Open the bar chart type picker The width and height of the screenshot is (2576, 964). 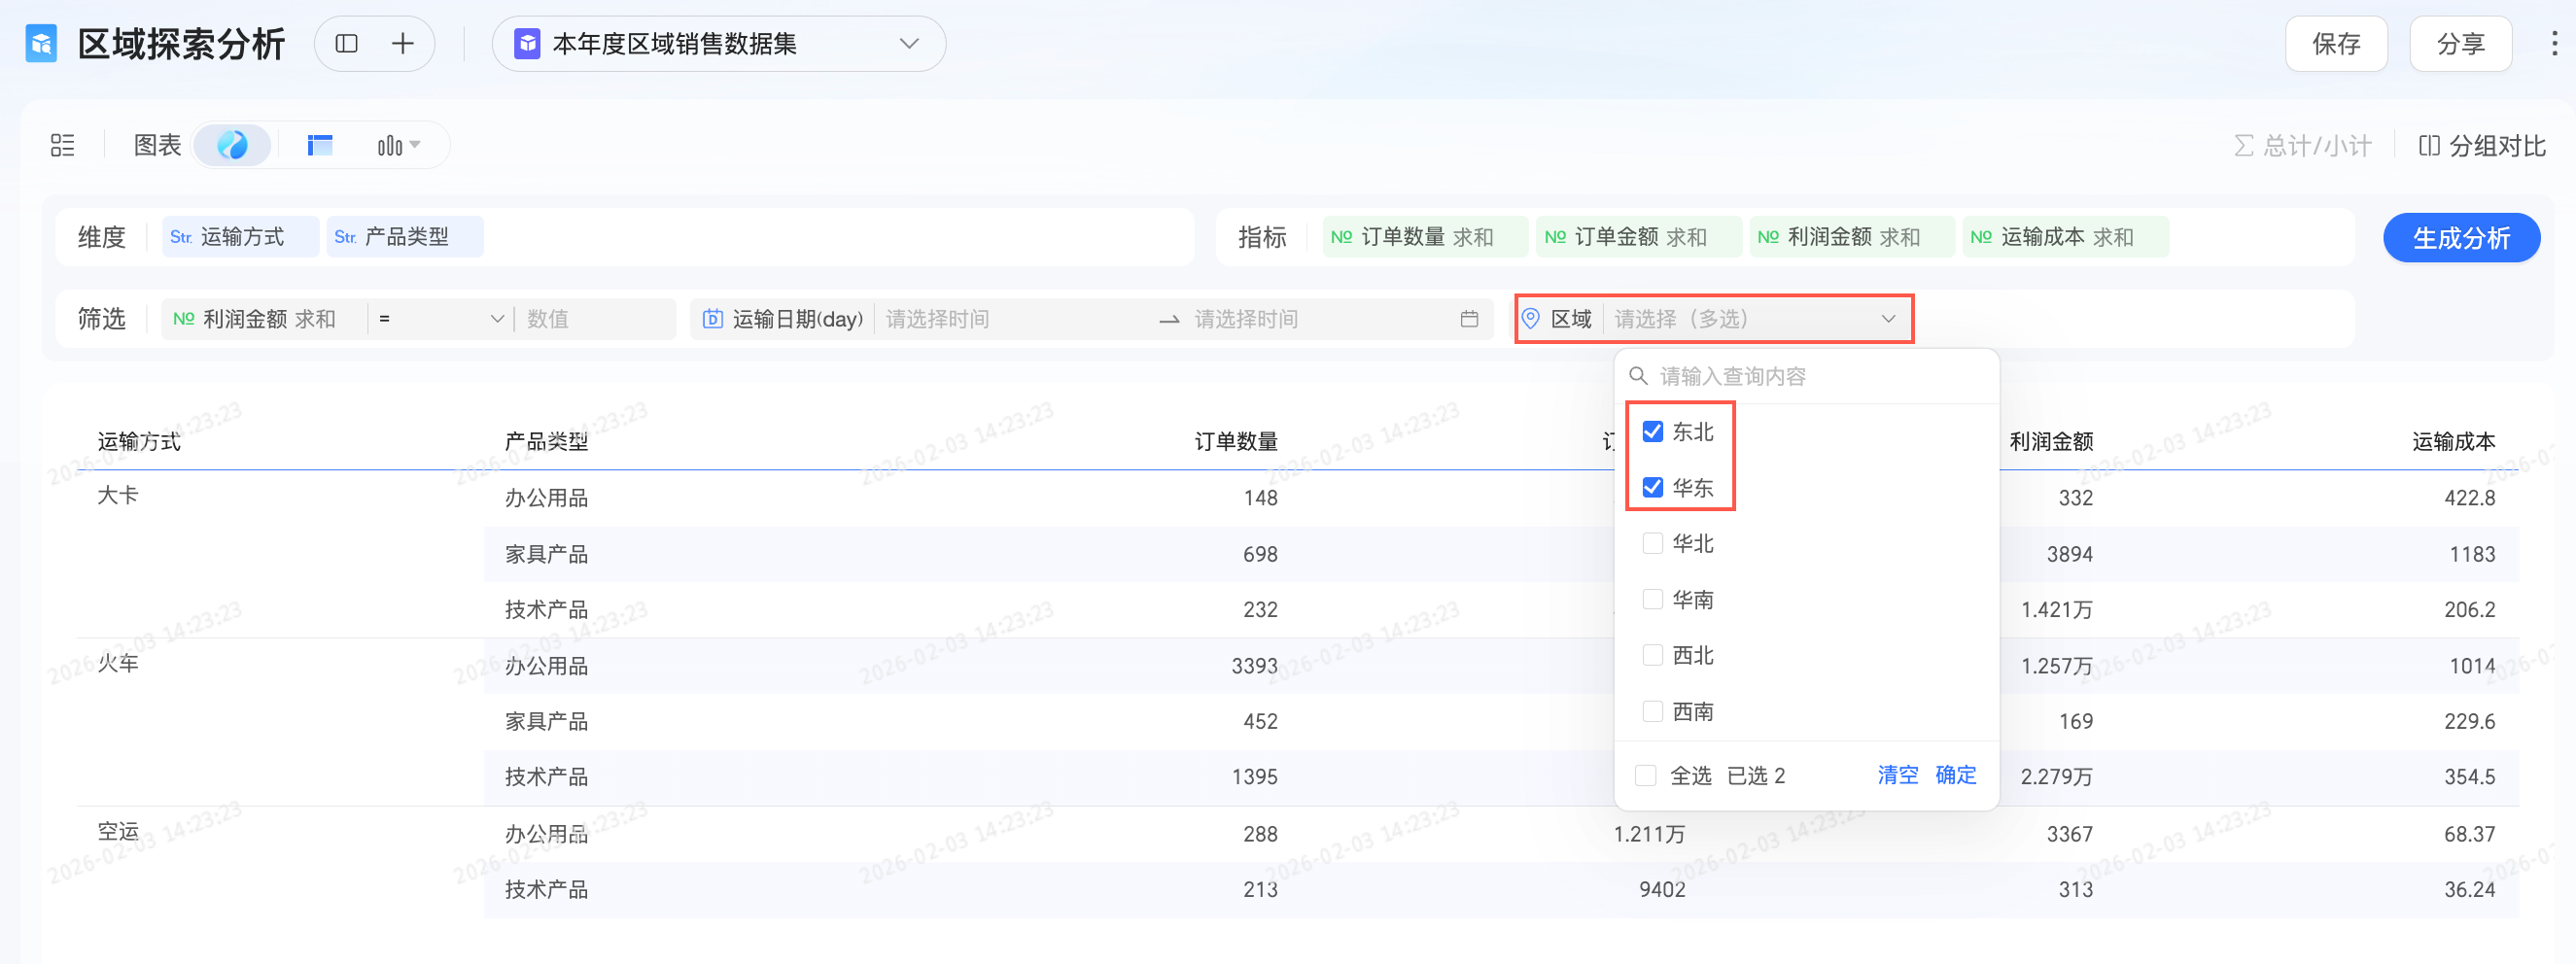click(398, 146)
